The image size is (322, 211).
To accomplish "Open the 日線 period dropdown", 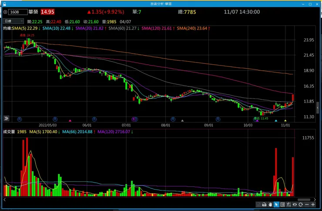I will coord(13,21).
